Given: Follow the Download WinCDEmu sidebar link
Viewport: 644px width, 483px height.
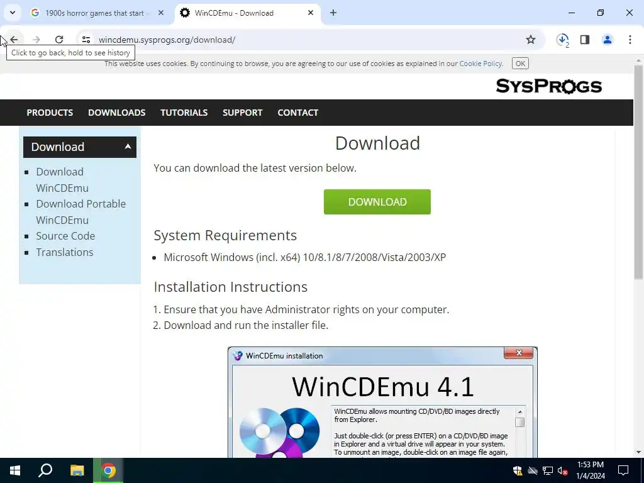Looking at the screenshot, I should (x=62, y=179).
